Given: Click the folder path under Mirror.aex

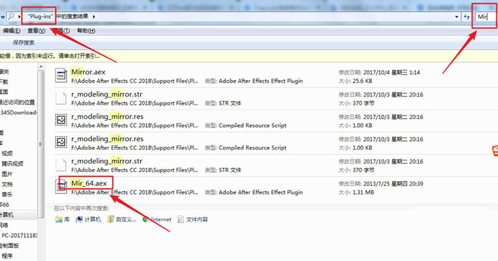Looking at the screenshot, I should click(x=134, y=81).
